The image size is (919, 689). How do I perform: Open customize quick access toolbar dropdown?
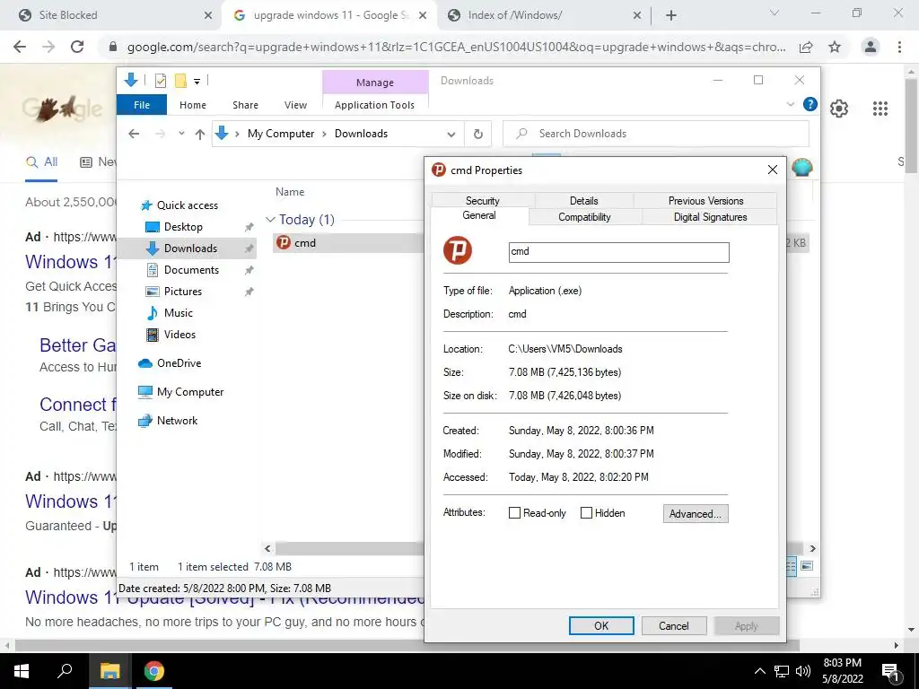point(197,82)
